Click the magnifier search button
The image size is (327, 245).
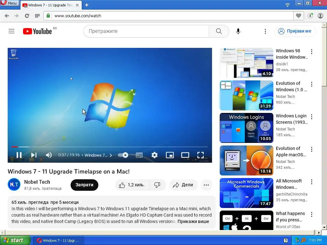pyautogui.click(x=219, y=31)
